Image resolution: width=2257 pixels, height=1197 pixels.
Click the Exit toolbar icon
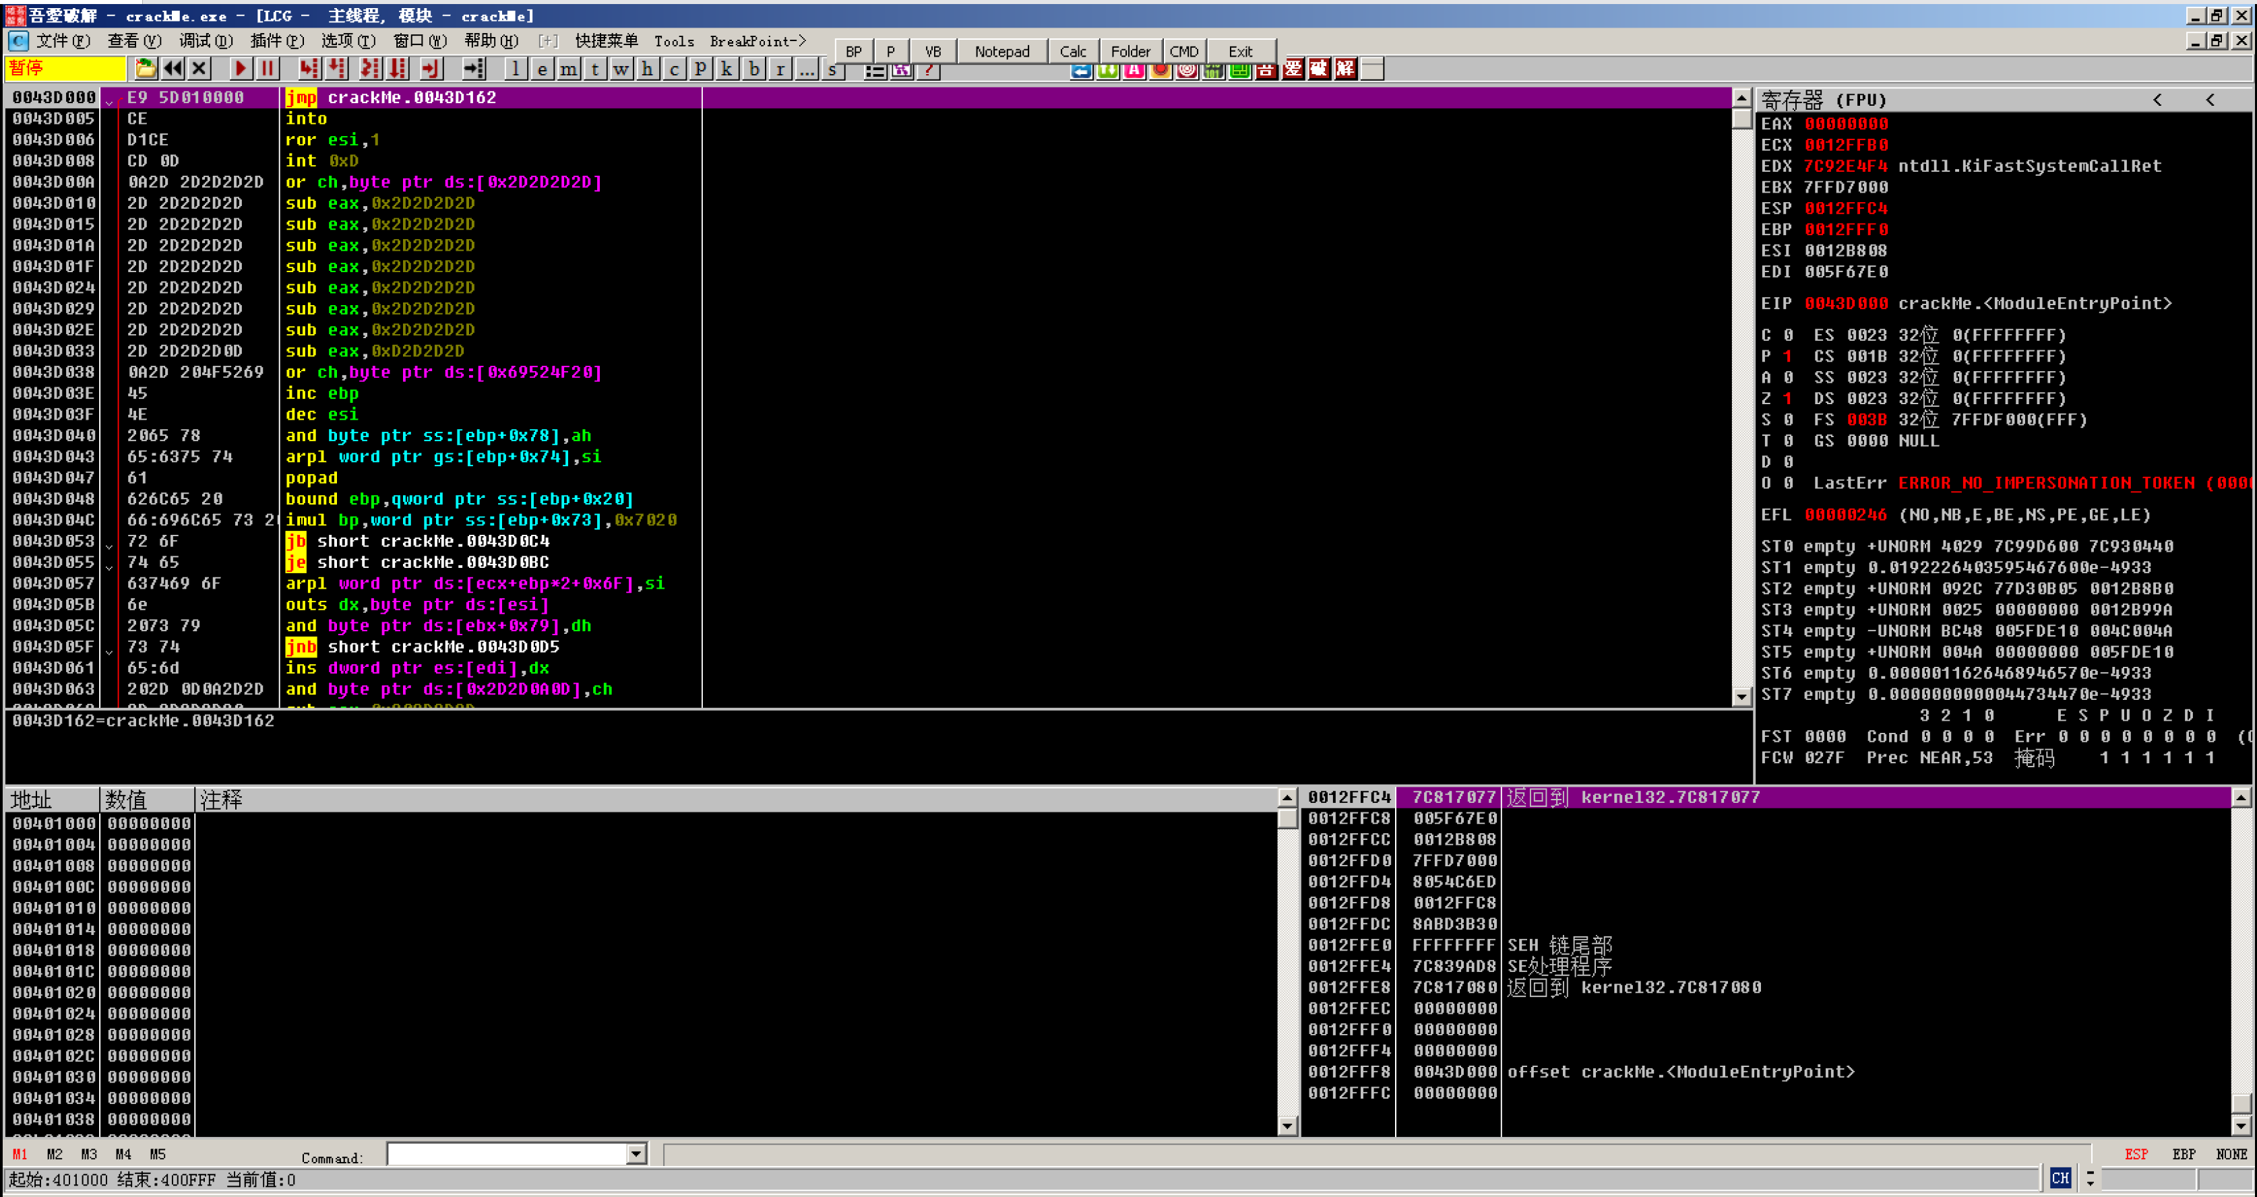point(1242,49)
